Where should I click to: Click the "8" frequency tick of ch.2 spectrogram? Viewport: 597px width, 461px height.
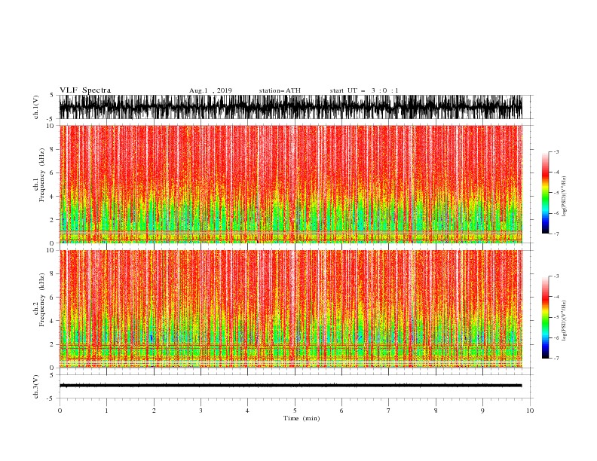click(x=53, y=274)
